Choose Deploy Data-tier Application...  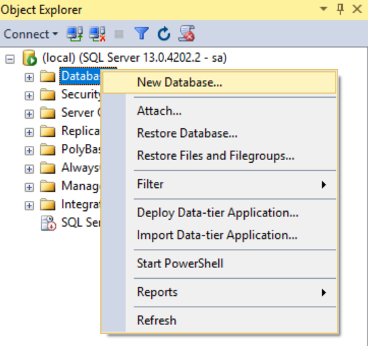(220, 212)
